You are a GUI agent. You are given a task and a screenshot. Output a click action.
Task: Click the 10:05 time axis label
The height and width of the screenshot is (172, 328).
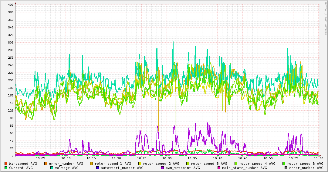pyautogui.click(x=40, y=158)
